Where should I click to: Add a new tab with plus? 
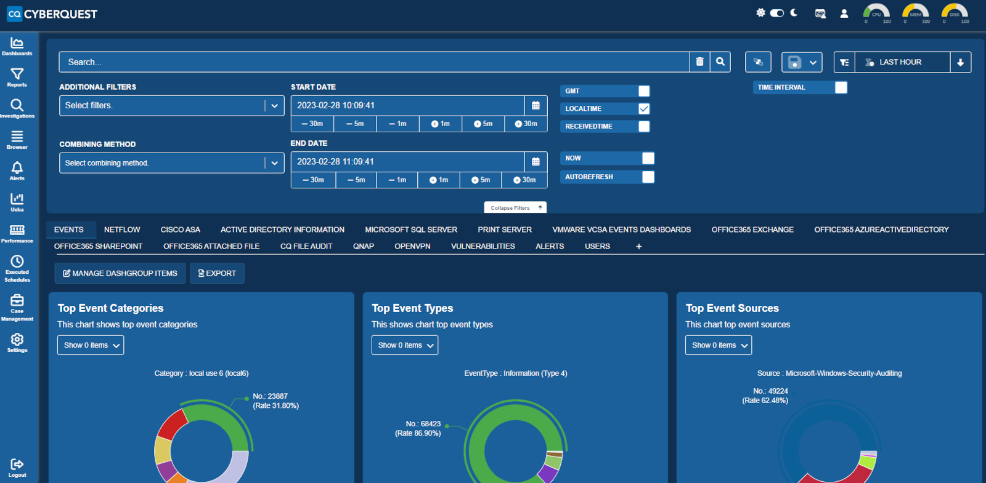tap(639, 246)
